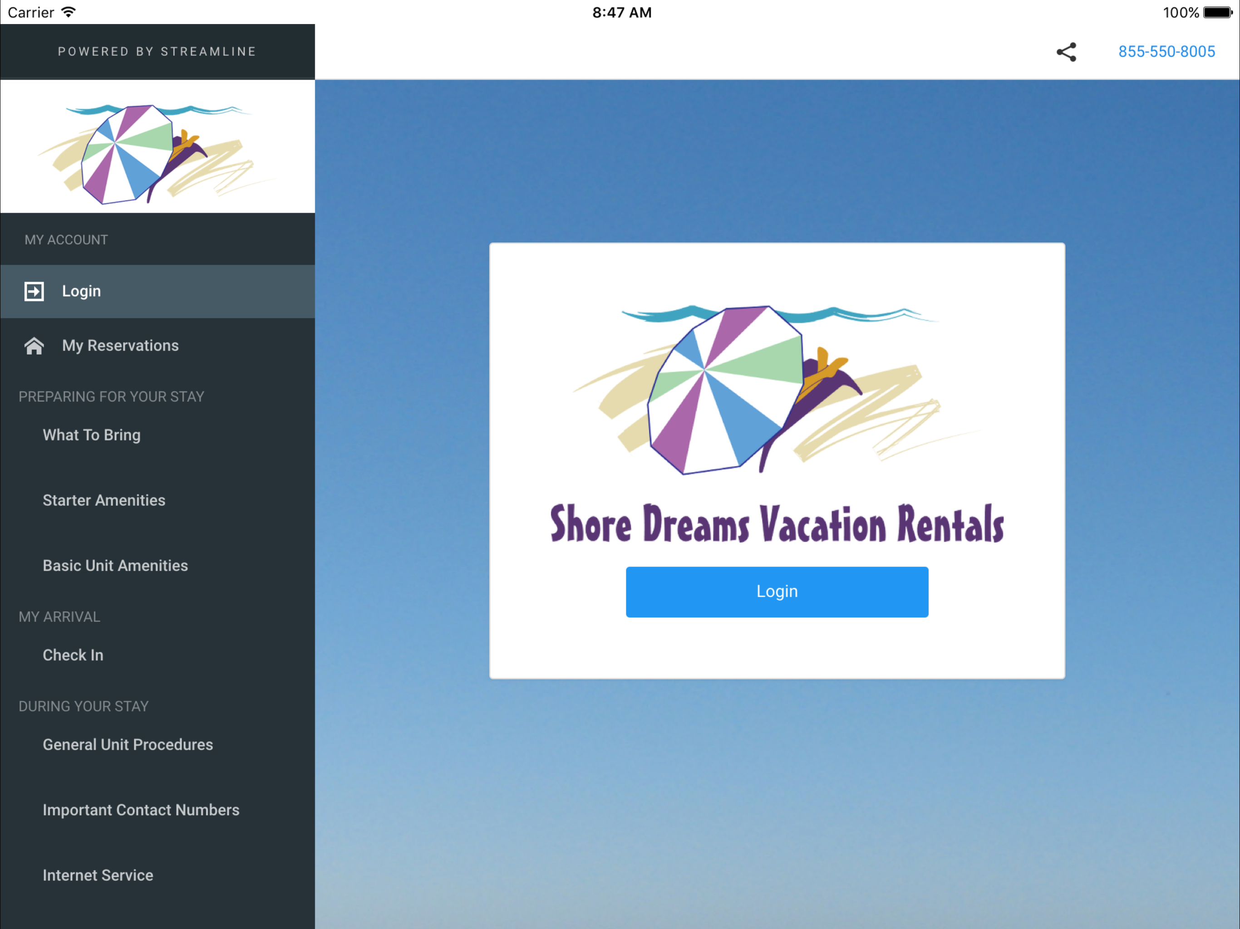
Task: Select Starter Amenities in sidebar
Action: pyautogui.click(x=103, y=500)
